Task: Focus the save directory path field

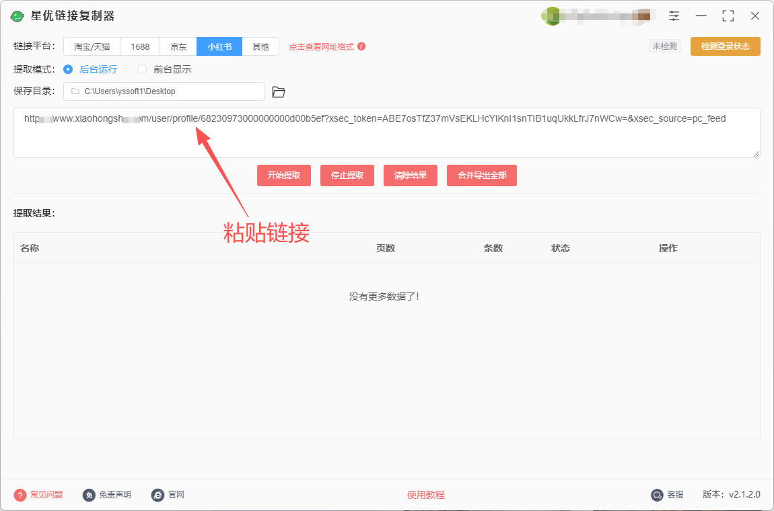Action: click(x=164, y=91)
